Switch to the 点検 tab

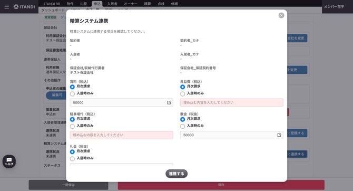coord(161,4)
